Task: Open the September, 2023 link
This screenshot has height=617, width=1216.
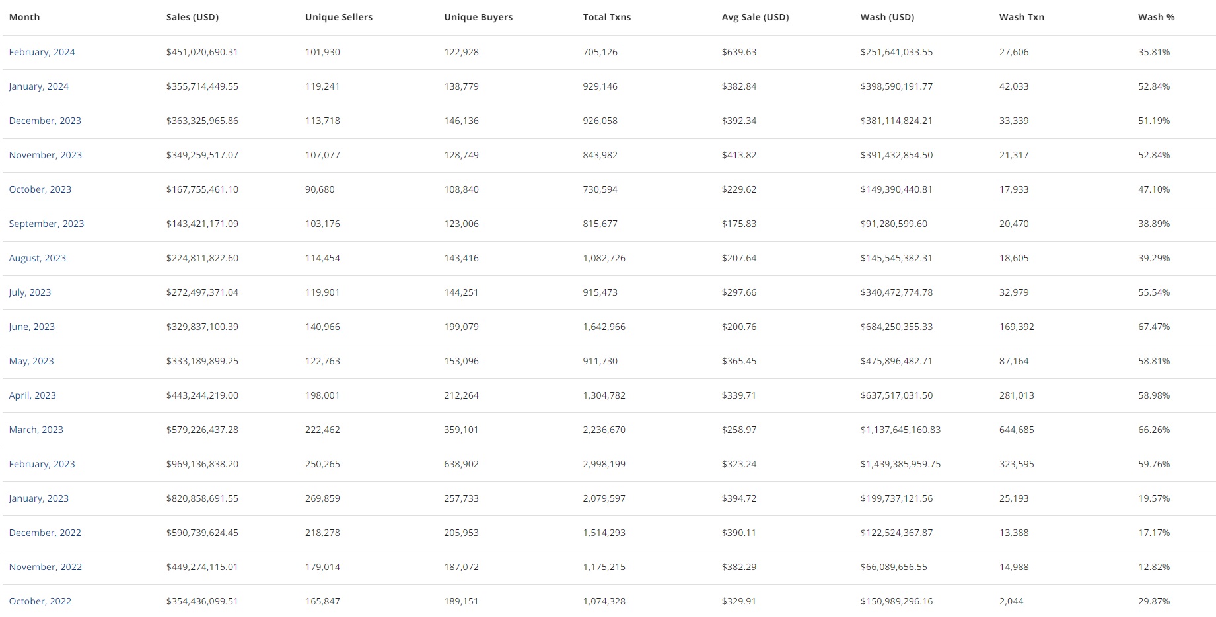Action: point(46,224)
